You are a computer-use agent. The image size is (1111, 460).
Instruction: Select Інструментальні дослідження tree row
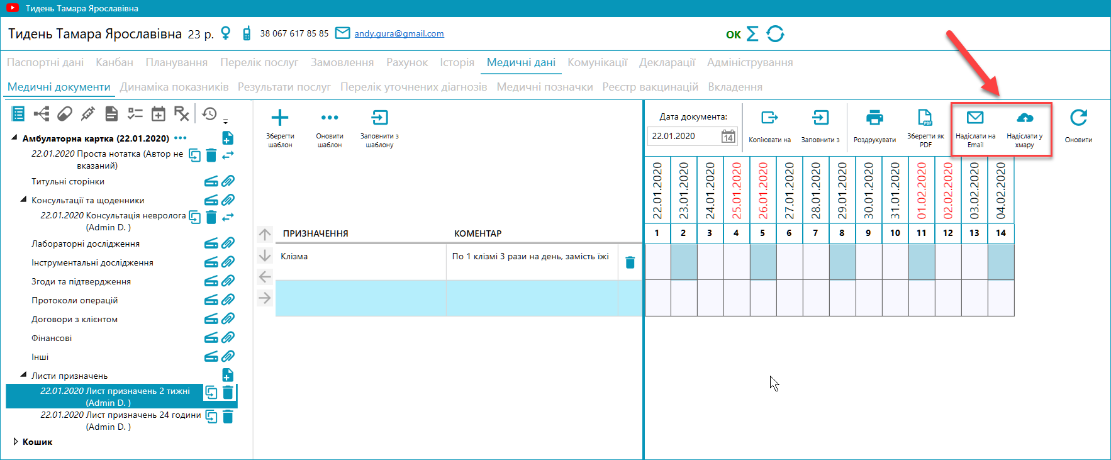(x=92, y=262)
